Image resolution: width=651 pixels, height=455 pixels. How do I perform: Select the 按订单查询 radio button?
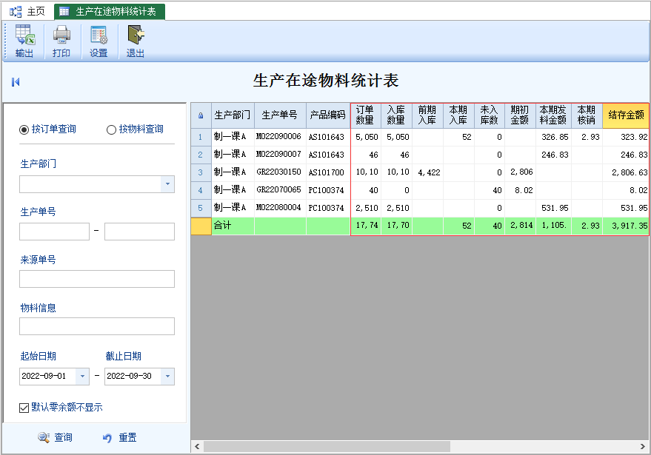click(24, 129)
